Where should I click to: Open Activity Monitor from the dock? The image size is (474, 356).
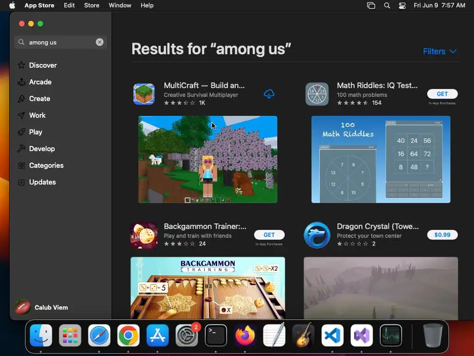tap(391, 336)
